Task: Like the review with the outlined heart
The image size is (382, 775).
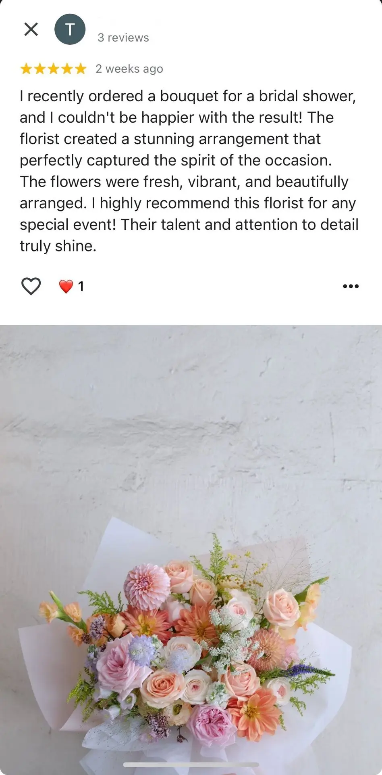Action: (31, 286)
